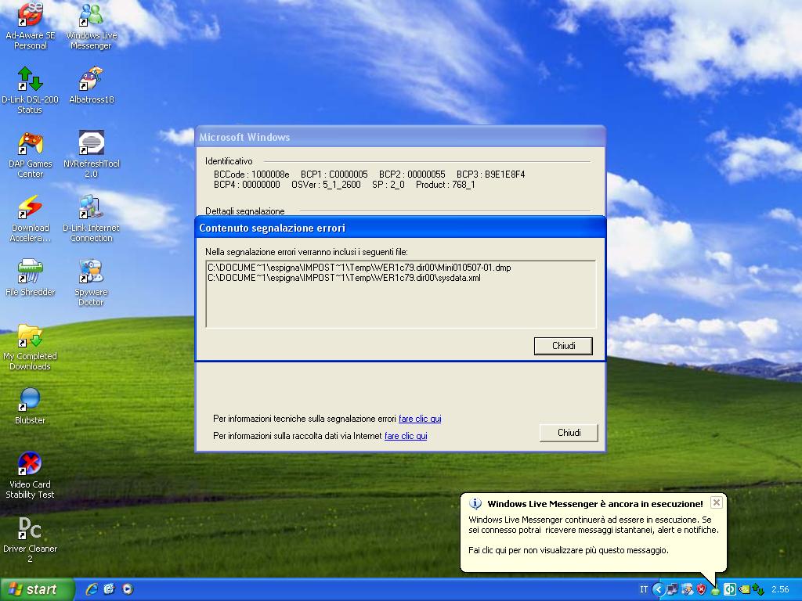Click the network connection (two monitors) tray icon
The image size is (802, 601).
(x=671, y=590)
